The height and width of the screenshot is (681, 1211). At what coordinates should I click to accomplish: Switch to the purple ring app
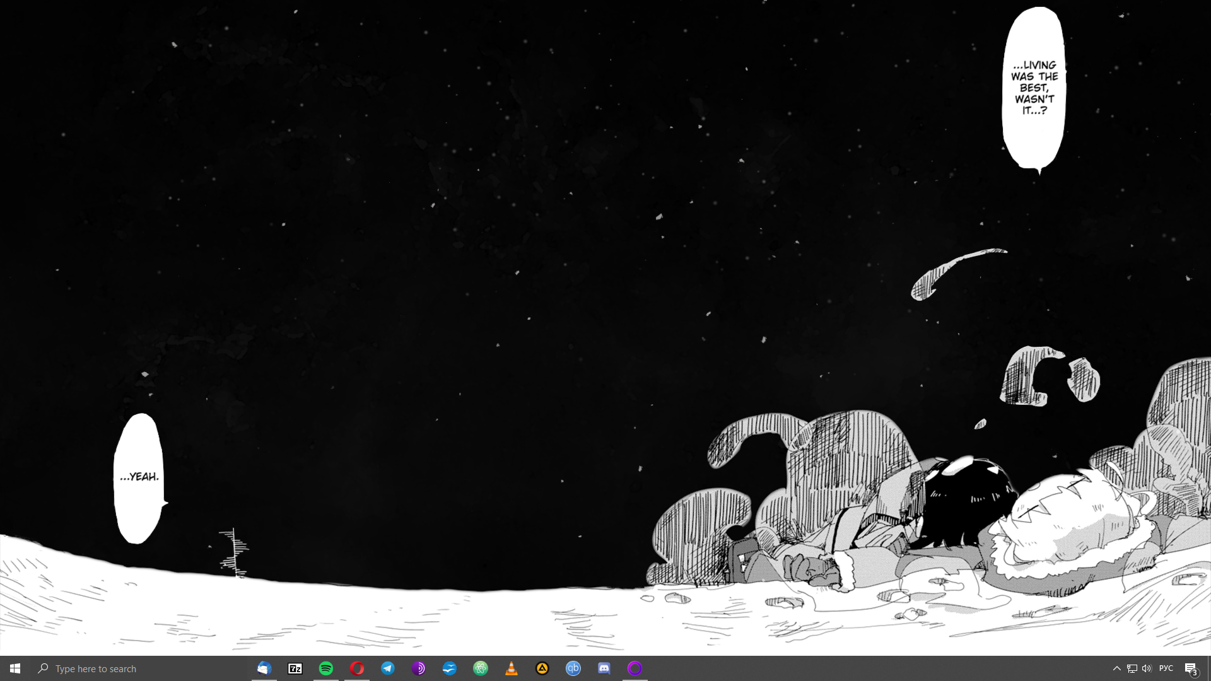coord(635,668)
